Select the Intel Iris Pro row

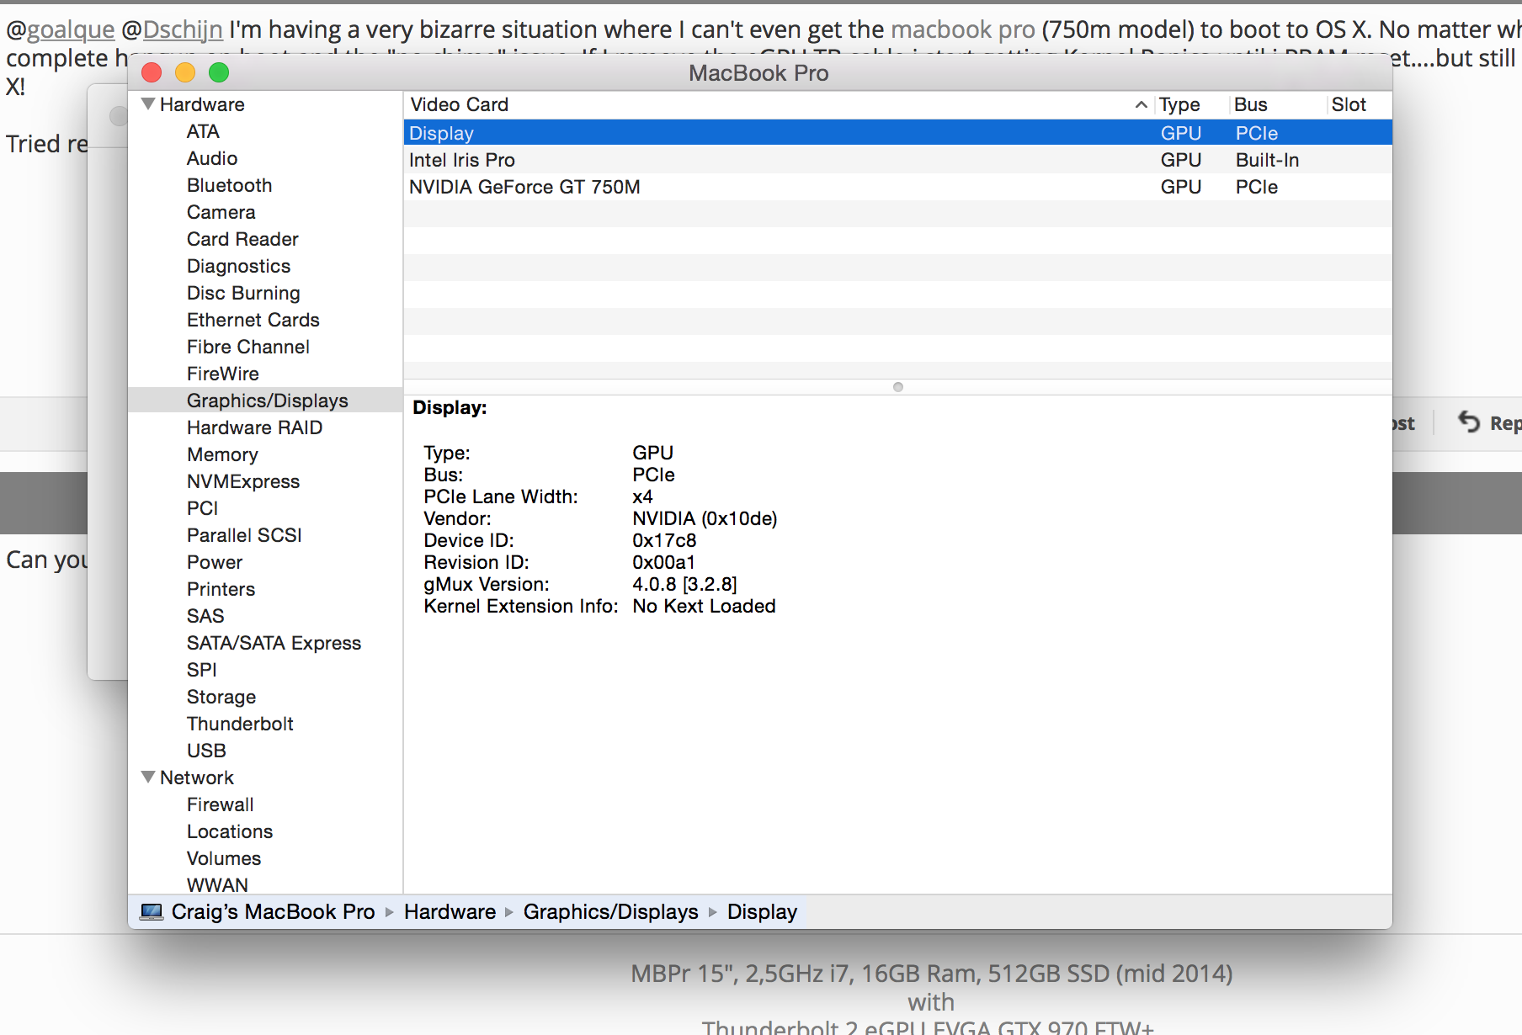pos(897,160)
